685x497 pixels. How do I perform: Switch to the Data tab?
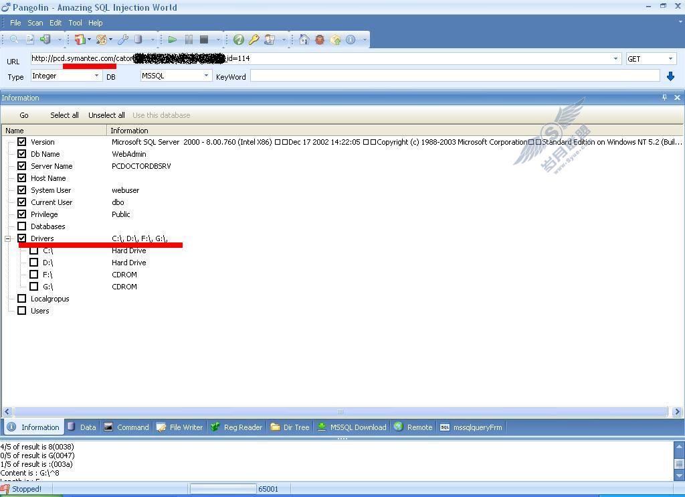82,427
